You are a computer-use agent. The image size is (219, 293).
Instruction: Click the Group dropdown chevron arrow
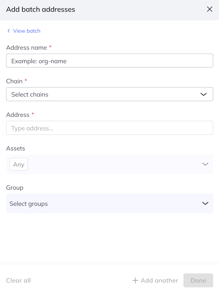pos(205,204)
